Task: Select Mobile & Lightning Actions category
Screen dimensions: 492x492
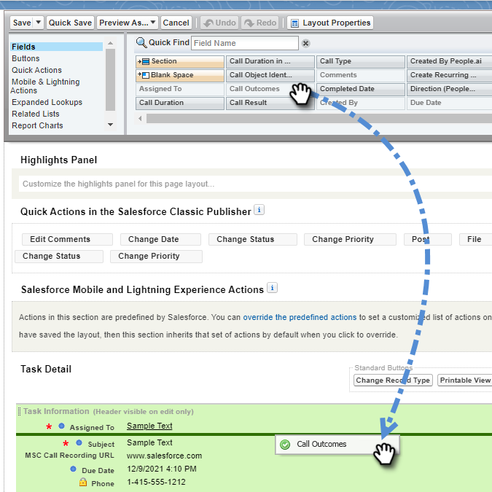Action: (45, 86)
